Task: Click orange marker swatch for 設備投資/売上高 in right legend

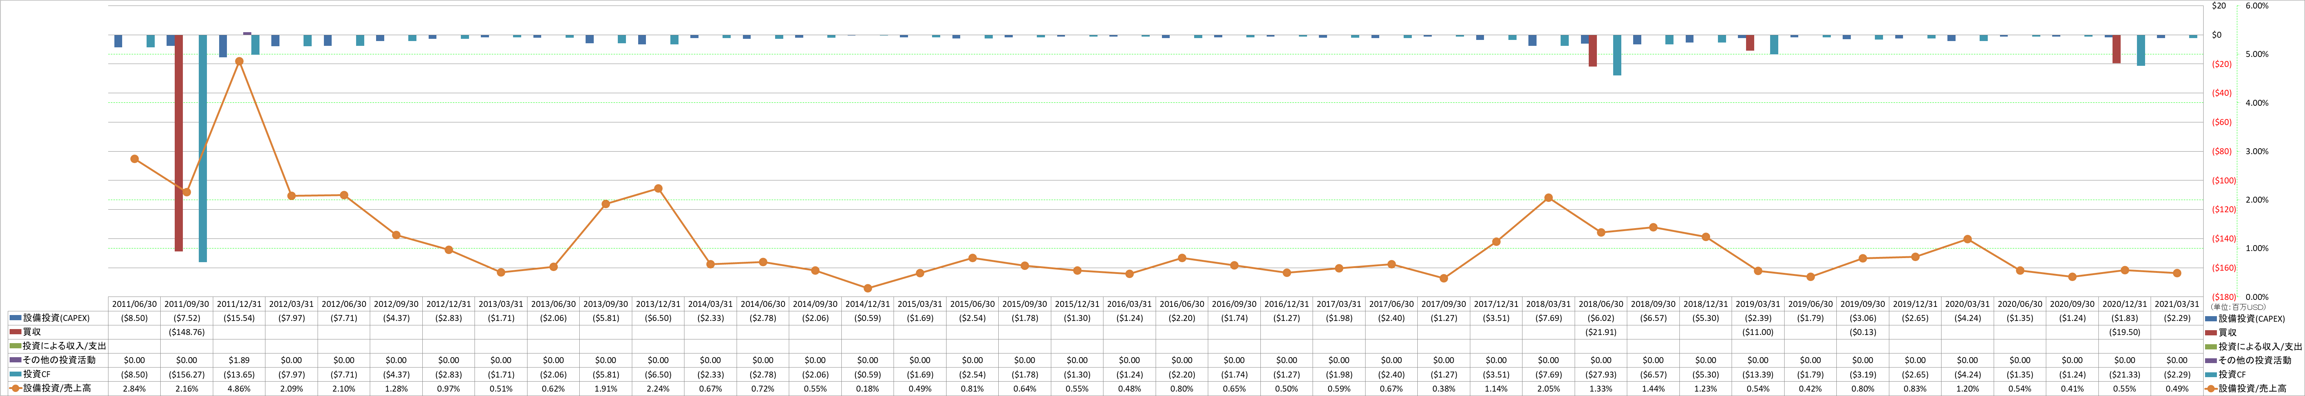Action: [x=2211, y=389]
